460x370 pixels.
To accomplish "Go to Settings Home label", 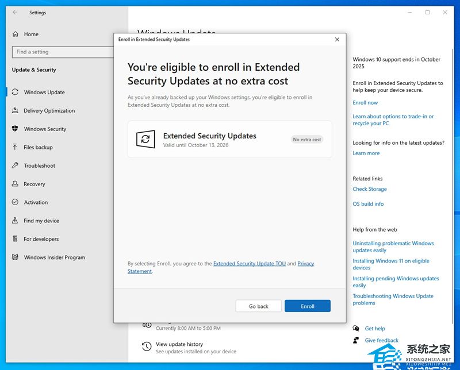I will (x=31, y=34).
